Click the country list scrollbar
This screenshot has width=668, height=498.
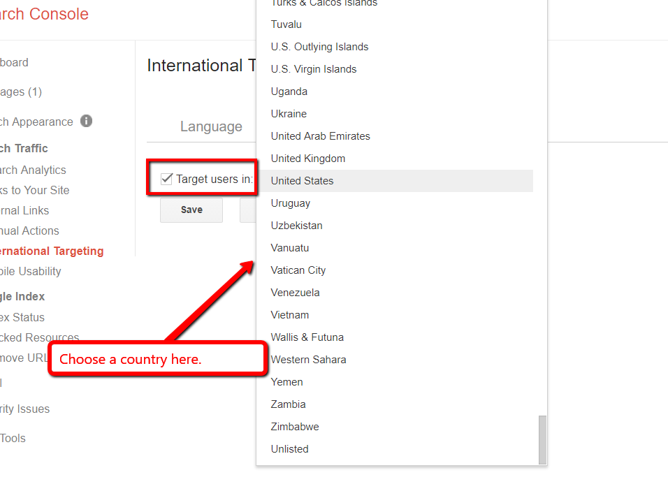(542, 440)
